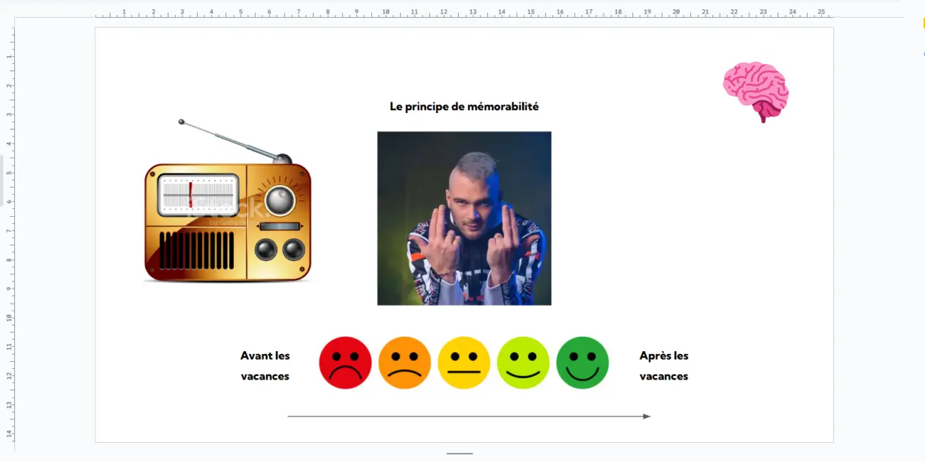The image size is (925, 462).
Task: Click the red sad smiley face
Action: [x=345, y=362]
